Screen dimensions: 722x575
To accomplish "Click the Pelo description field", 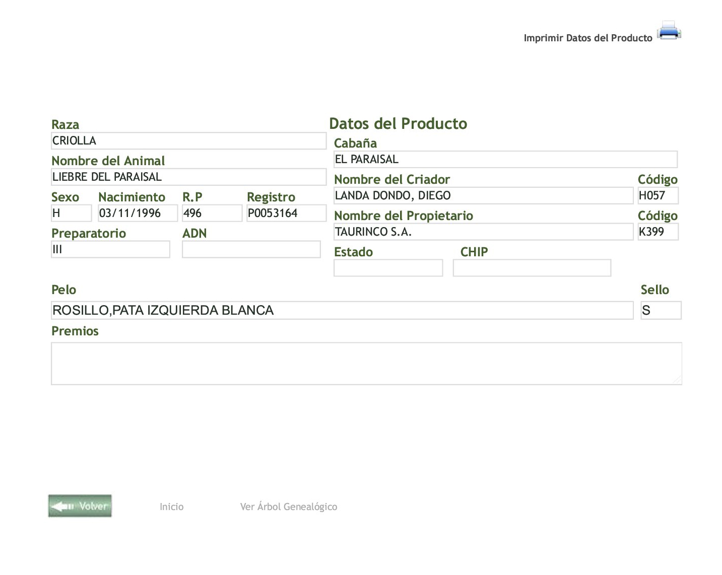I will click(342, 311).
